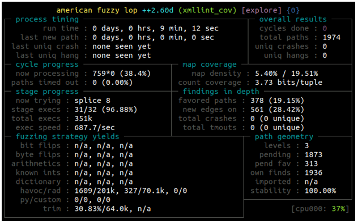Select the run time value 9 min 12 sec
Screen dimensions: 358x224
155,28
